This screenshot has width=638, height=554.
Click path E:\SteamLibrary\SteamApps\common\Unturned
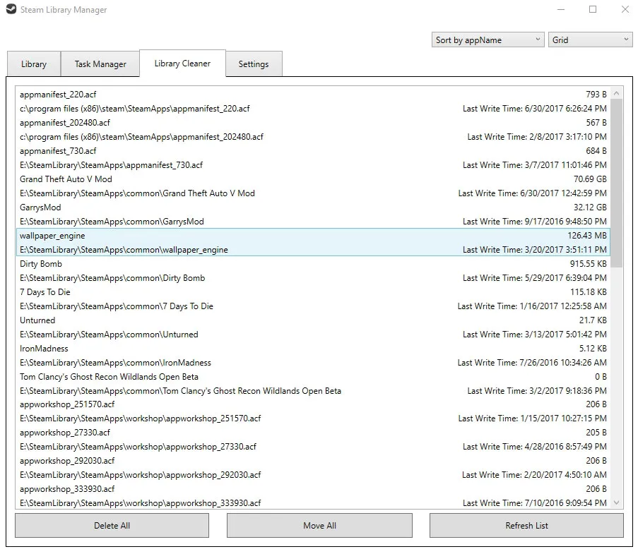(109, 335)
